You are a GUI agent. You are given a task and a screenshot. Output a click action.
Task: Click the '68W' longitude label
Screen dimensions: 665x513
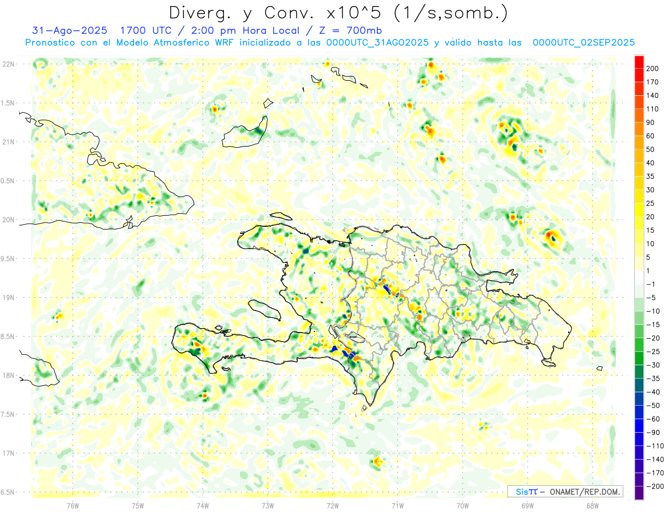(x=592, y=506)
